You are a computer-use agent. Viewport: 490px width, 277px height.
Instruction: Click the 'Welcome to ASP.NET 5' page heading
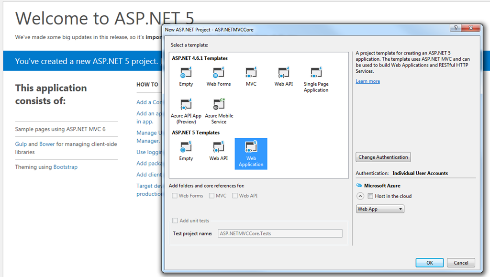[x=105, y=18]
